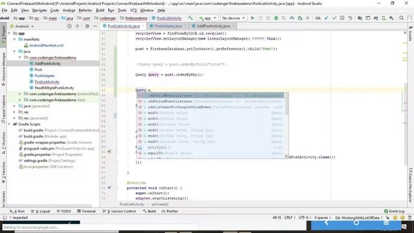This screenshot has width=414, height=233.
Task: Click the Git commit checkmark icon
Action: tap(334, 18)
